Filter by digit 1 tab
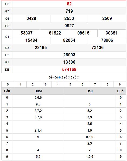 pyautogui.click(x=20, y=84)
